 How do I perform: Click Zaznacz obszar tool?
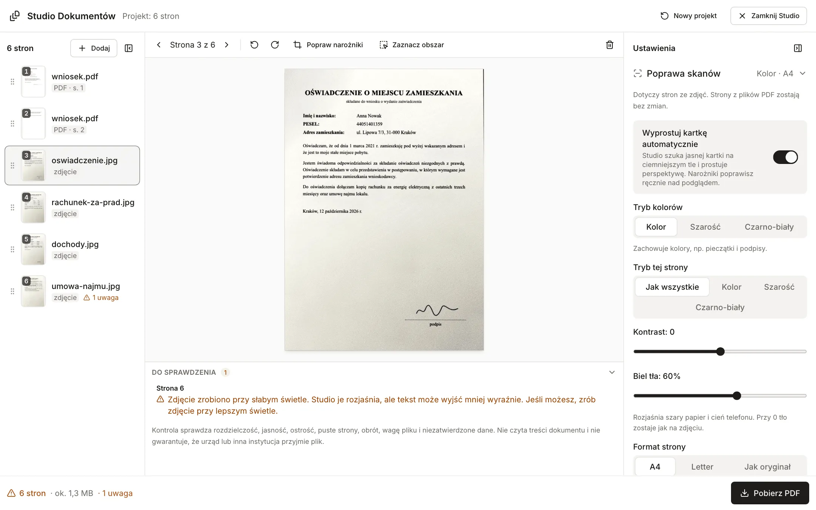click(412, 45)
